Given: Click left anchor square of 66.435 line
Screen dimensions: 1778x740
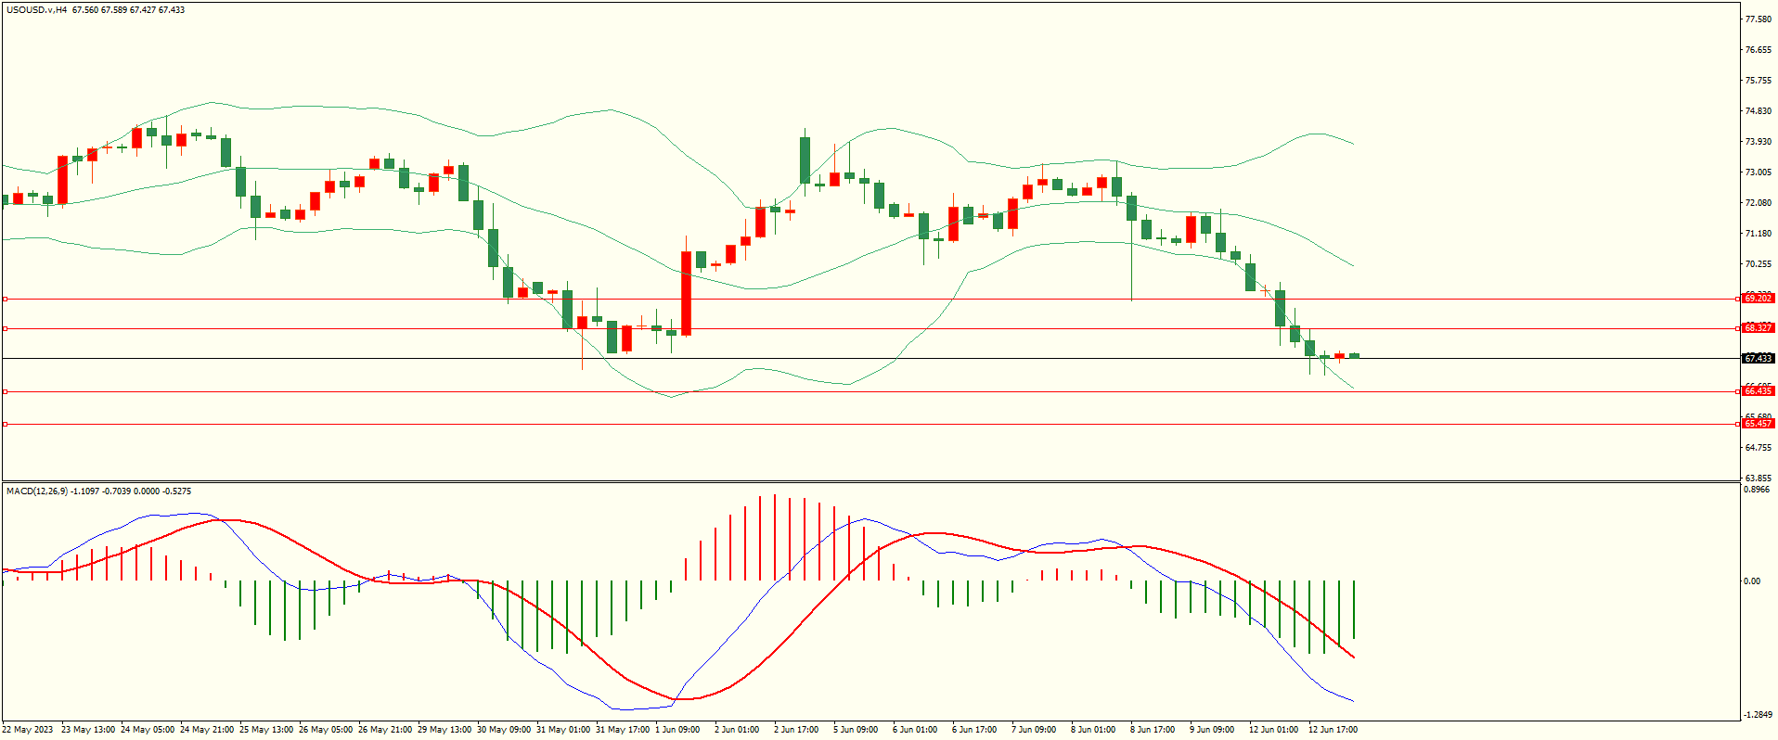Looking at the screenshot, I should [x=5, y=391].
